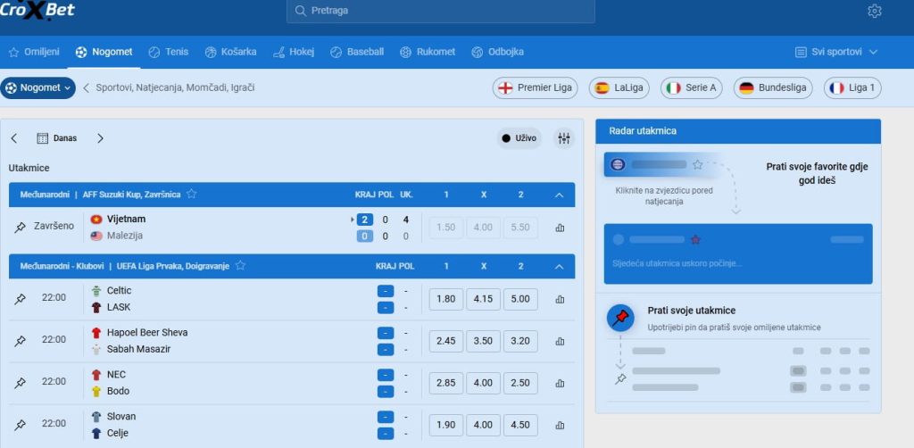
Task: Select draw odds 3.50
Action: pyautogui.click(x=483, y=342)
